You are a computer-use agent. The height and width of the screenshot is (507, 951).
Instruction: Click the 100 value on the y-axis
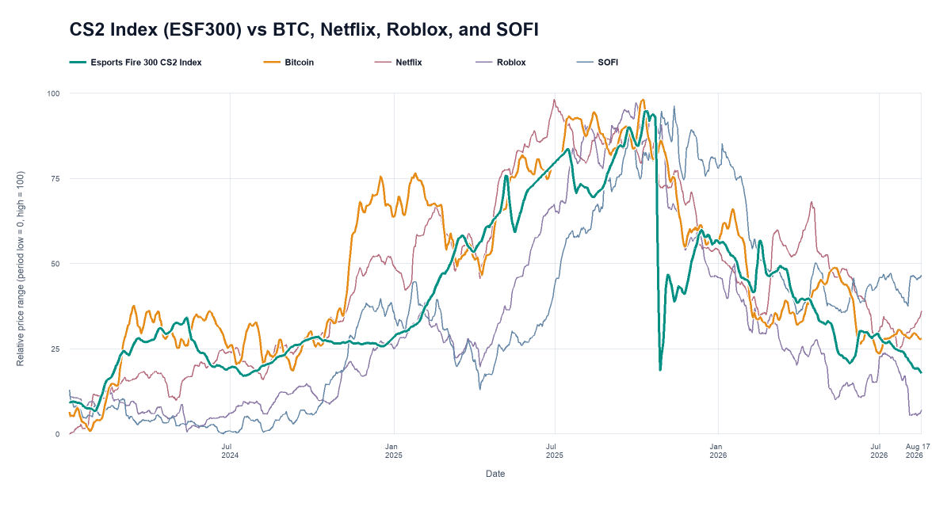pyautogui.click(x=54, y=93)
